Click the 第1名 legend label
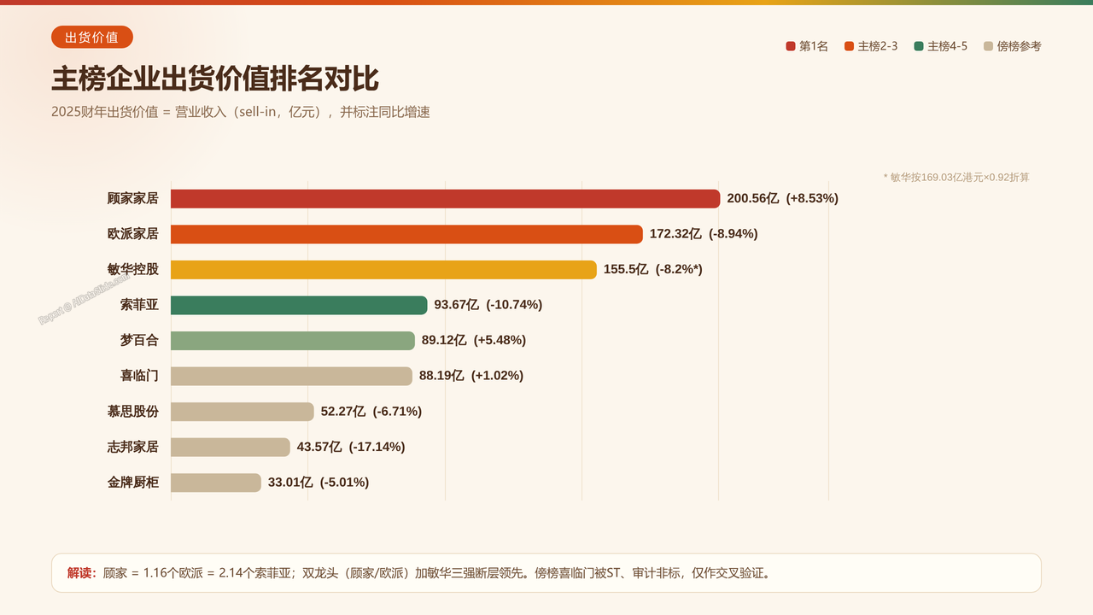Image resolution: width=1093 pixels, height=615 pixels. pyautogui.click(x=814, y=46)
